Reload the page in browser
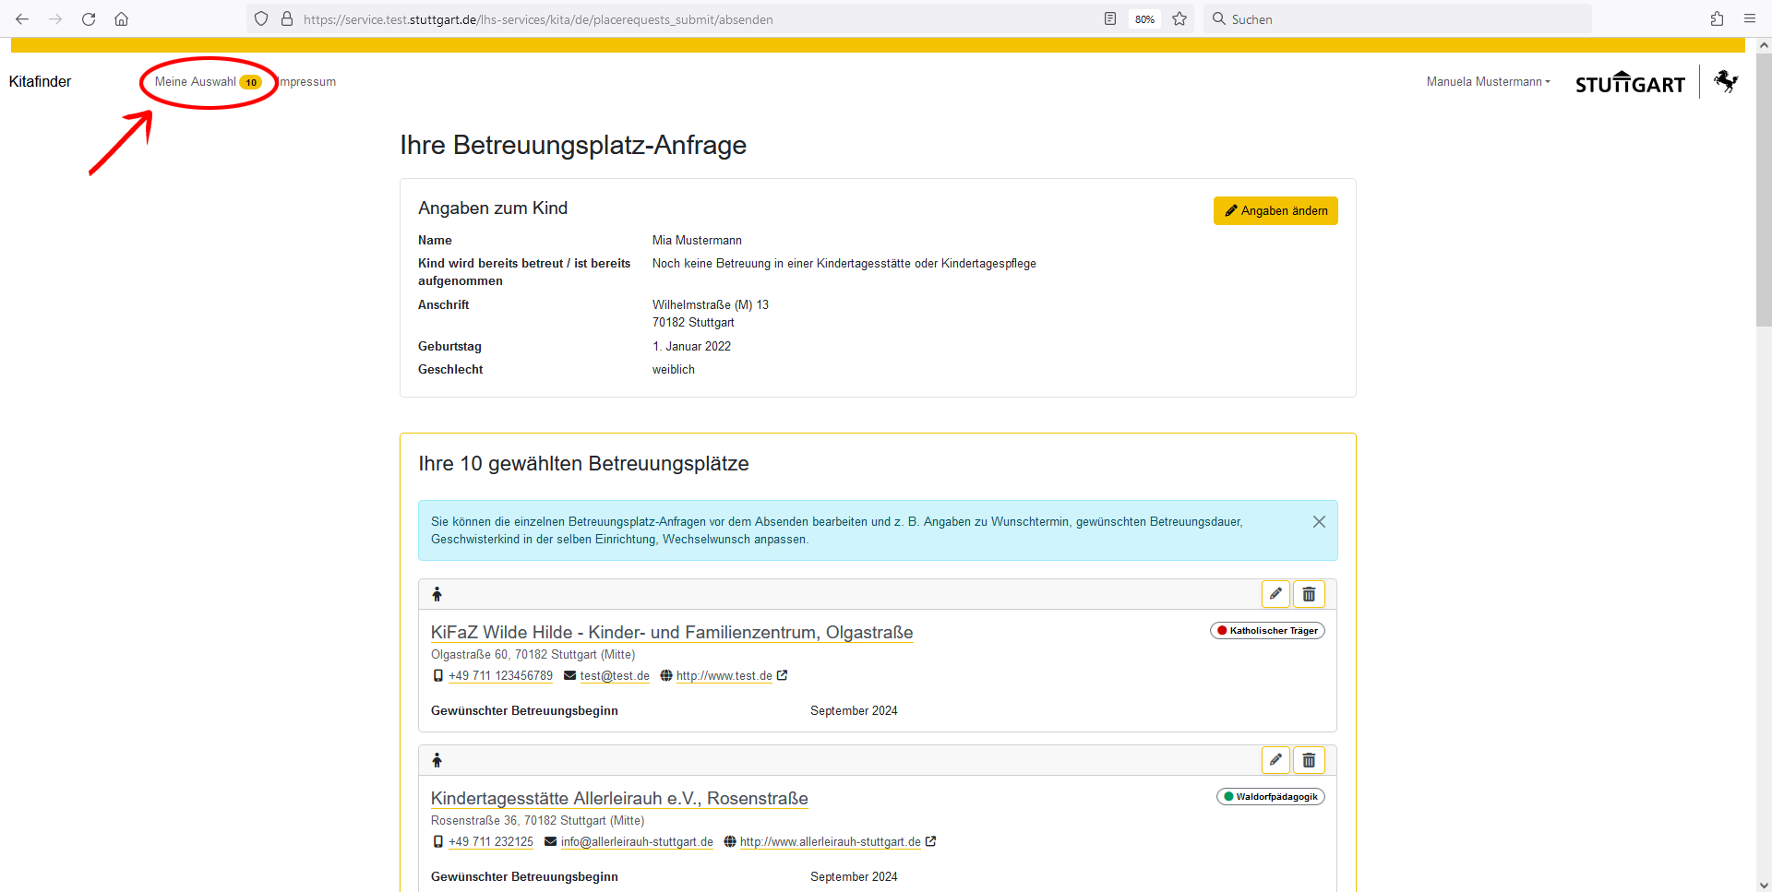1772x892 pixels. point(89,19)
